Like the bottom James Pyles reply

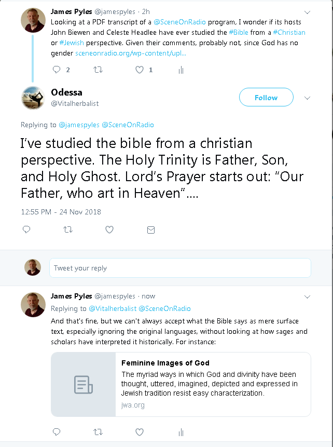[x=140, y=432]
